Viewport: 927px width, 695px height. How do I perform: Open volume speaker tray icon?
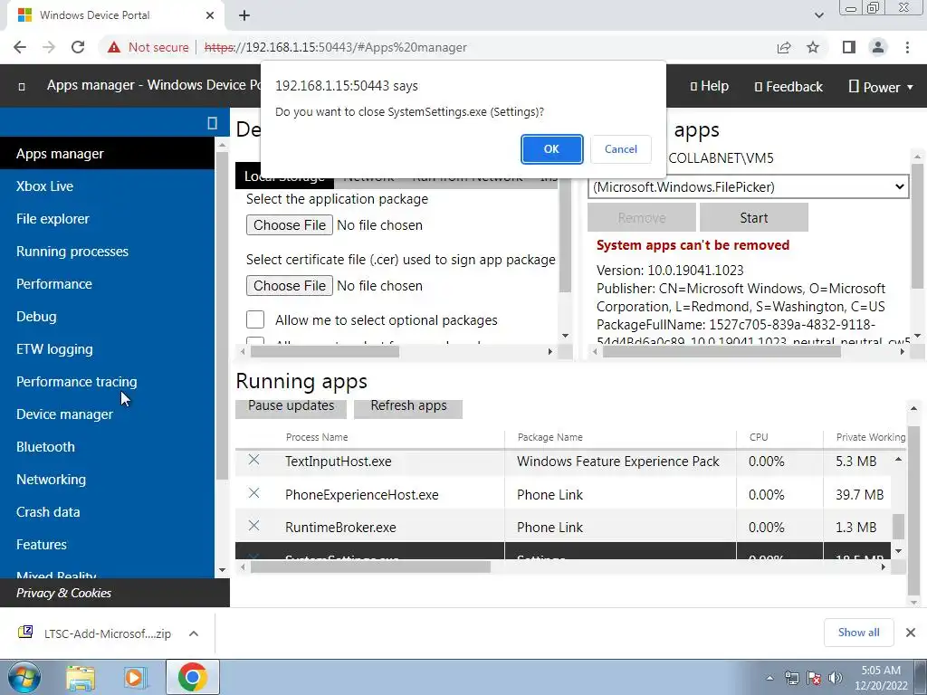tap(836, 678)
